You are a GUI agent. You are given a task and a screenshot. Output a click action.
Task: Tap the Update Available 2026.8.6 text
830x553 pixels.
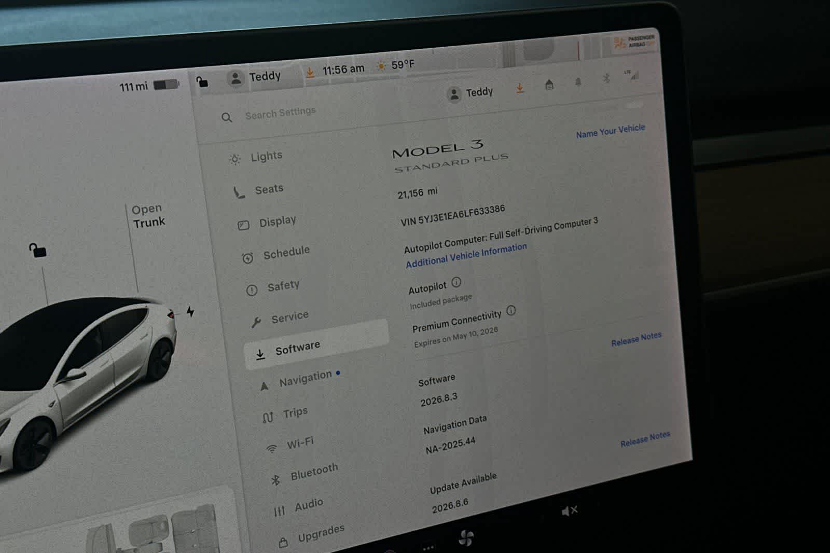(463, 493)
